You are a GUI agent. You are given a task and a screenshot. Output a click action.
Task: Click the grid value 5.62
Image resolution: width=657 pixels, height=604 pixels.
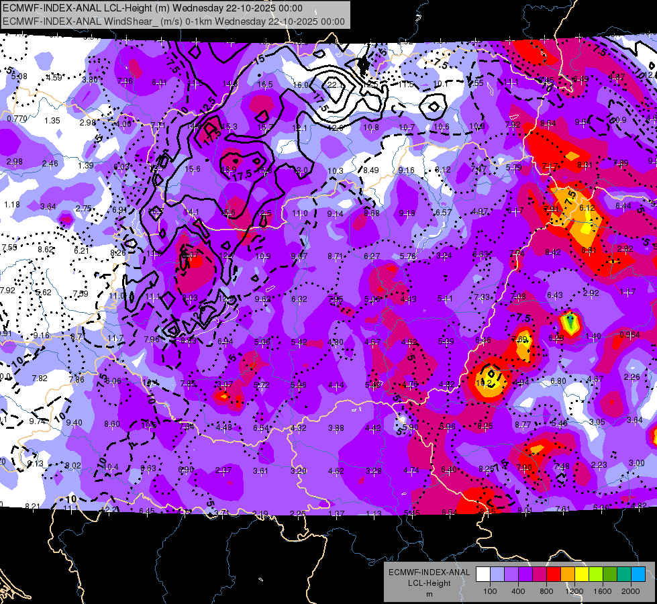pyautogui.click(x=44, y=293)
